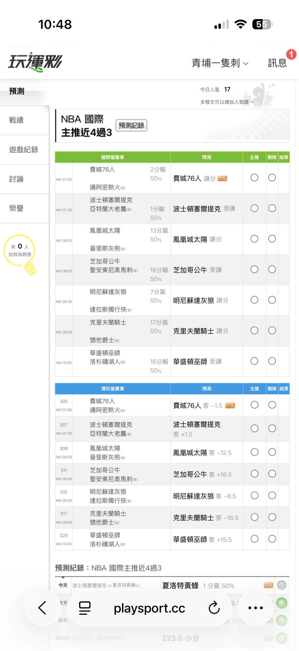
Task: Switch to 遊戲紀錄 sidebar tab
Action: (x=24, y=150)
